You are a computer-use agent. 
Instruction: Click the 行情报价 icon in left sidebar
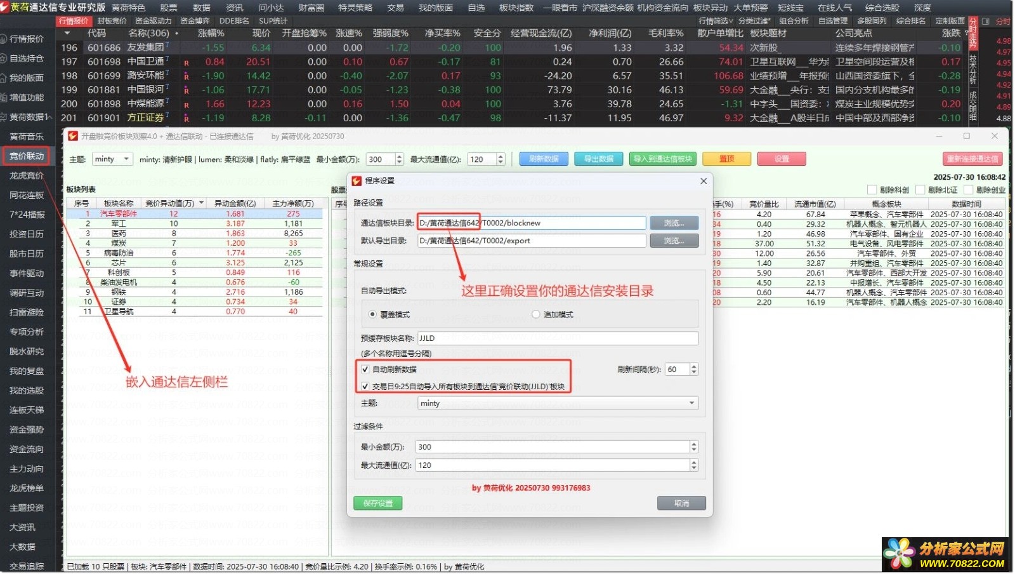(4, 39)
